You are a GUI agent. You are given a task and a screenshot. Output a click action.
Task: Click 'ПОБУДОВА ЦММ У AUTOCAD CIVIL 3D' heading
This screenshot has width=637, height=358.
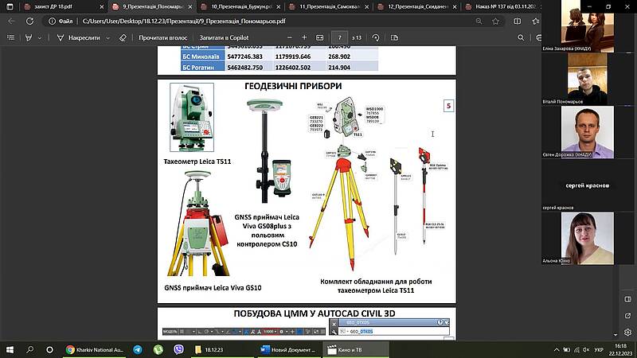(x=315, y=313)
